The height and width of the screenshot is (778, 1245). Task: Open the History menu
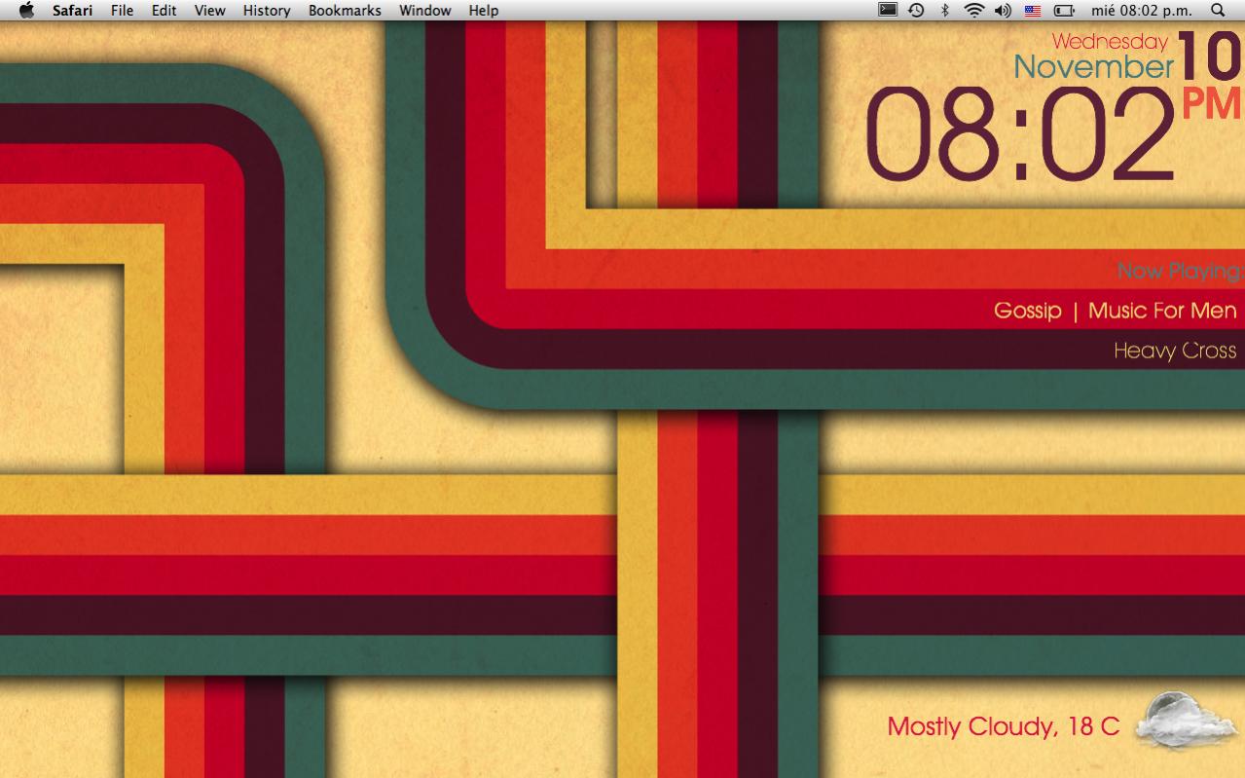267,10
